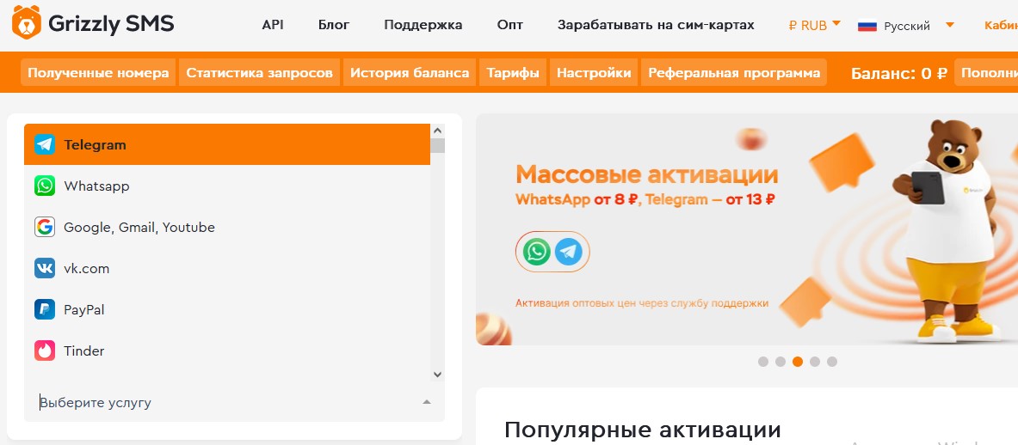Click the service list scrollbar up arrow
1018x445 pixels.
(438, 131)
